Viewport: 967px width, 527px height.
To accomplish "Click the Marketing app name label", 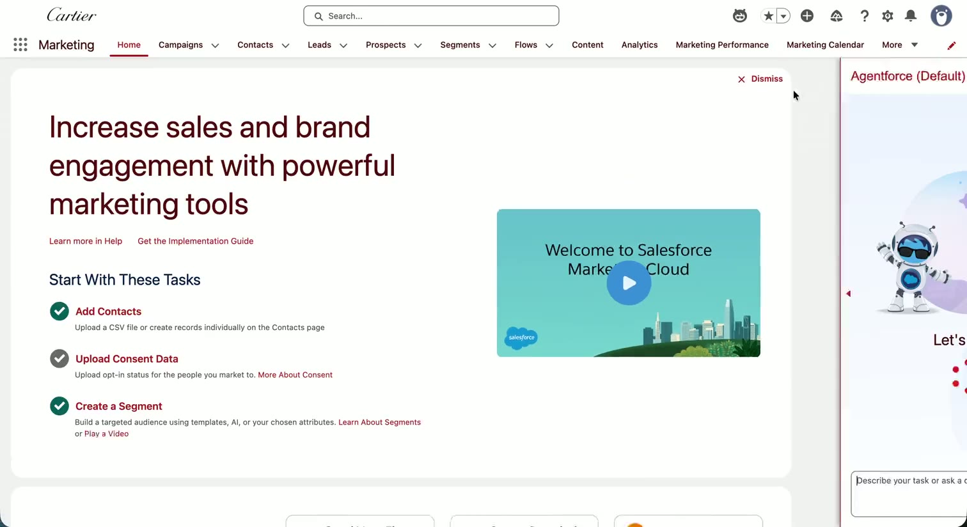I will [67, 45].
